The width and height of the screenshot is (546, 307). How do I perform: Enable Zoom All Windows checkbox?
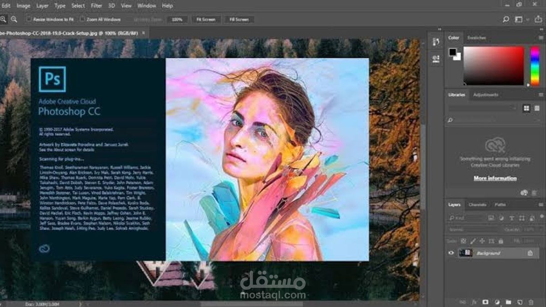82,20
